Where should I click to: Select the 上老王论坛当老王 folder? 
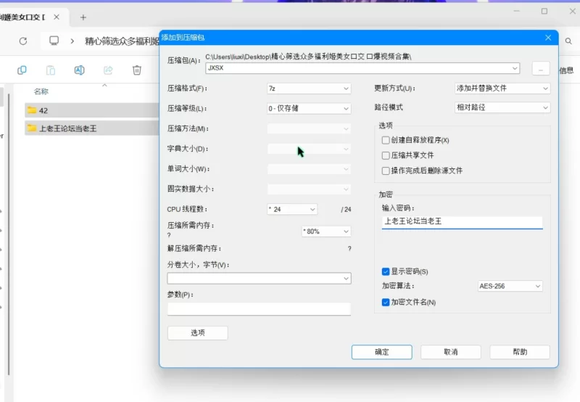tap(93, 128)
